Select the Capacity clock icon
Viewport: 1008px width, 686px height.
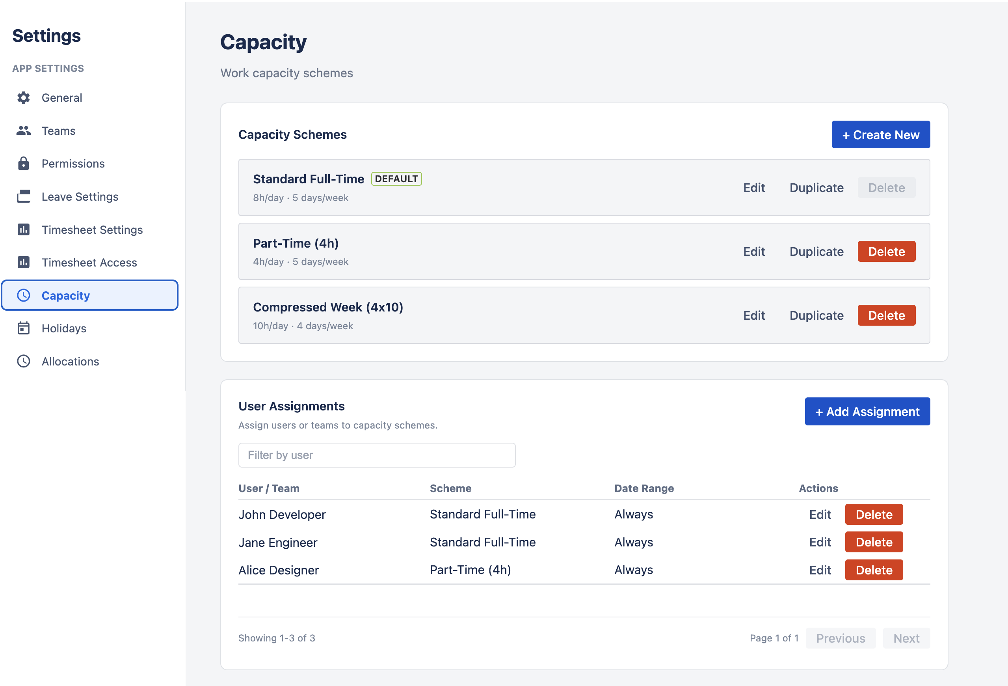tap(23, 295)
